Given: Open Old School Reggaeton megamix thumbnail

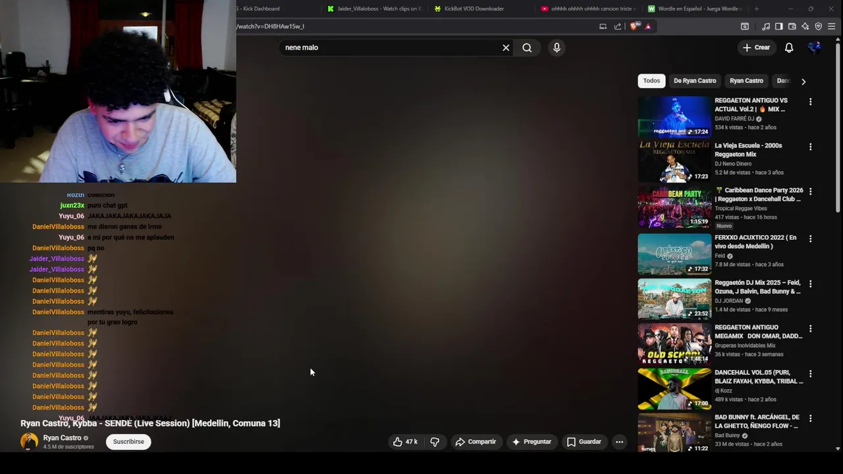Looking at the screenshot, I should (674, 344).
